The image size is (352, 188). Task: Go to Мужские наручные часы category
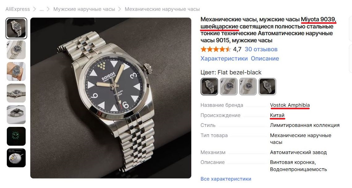(x=84, y=9)
